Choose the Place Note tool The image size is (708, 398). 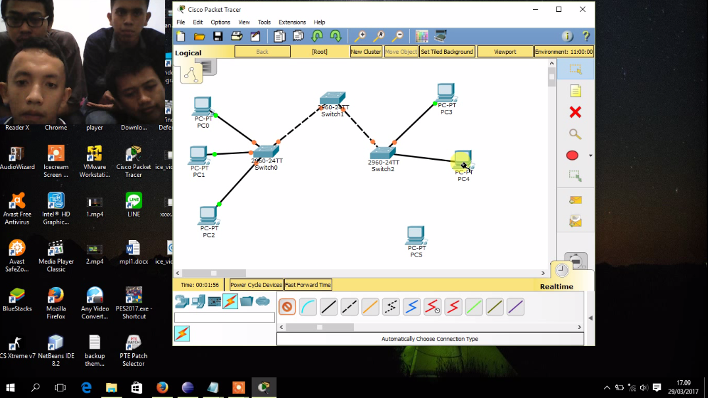click(575, 91)
